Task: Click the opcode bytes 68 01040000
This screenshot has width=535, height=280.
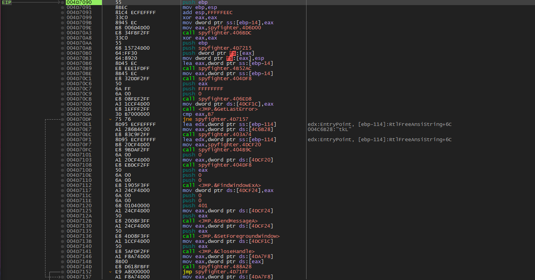Action: pos(132,206)
